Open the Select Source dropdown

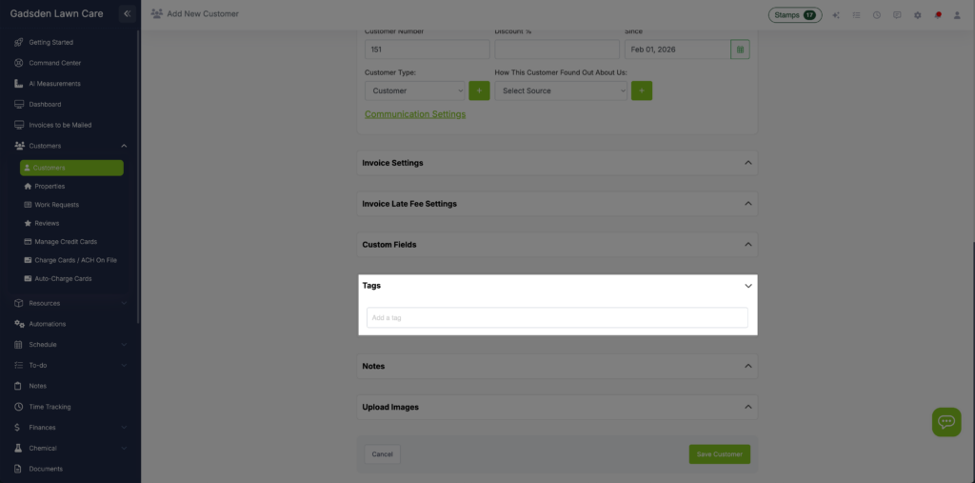(561, 91)
